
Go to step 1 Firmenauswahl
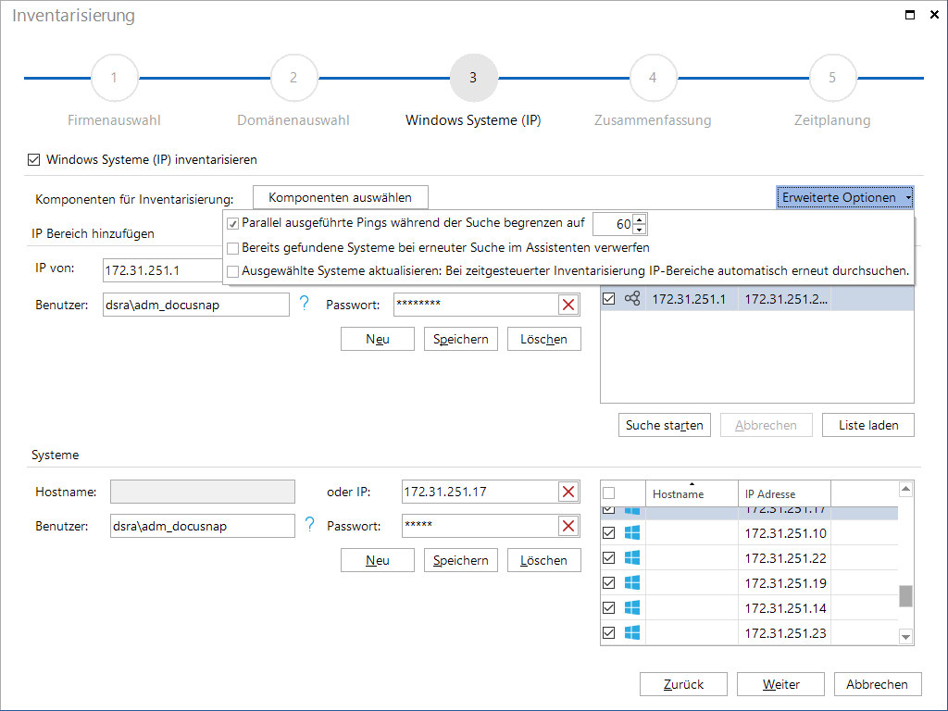point(114,78)
